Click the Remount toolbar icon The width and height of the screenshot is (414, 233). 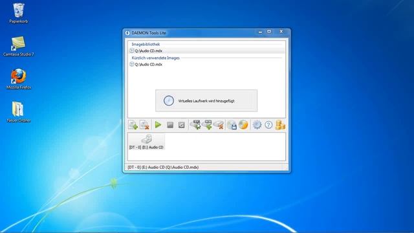181,125
